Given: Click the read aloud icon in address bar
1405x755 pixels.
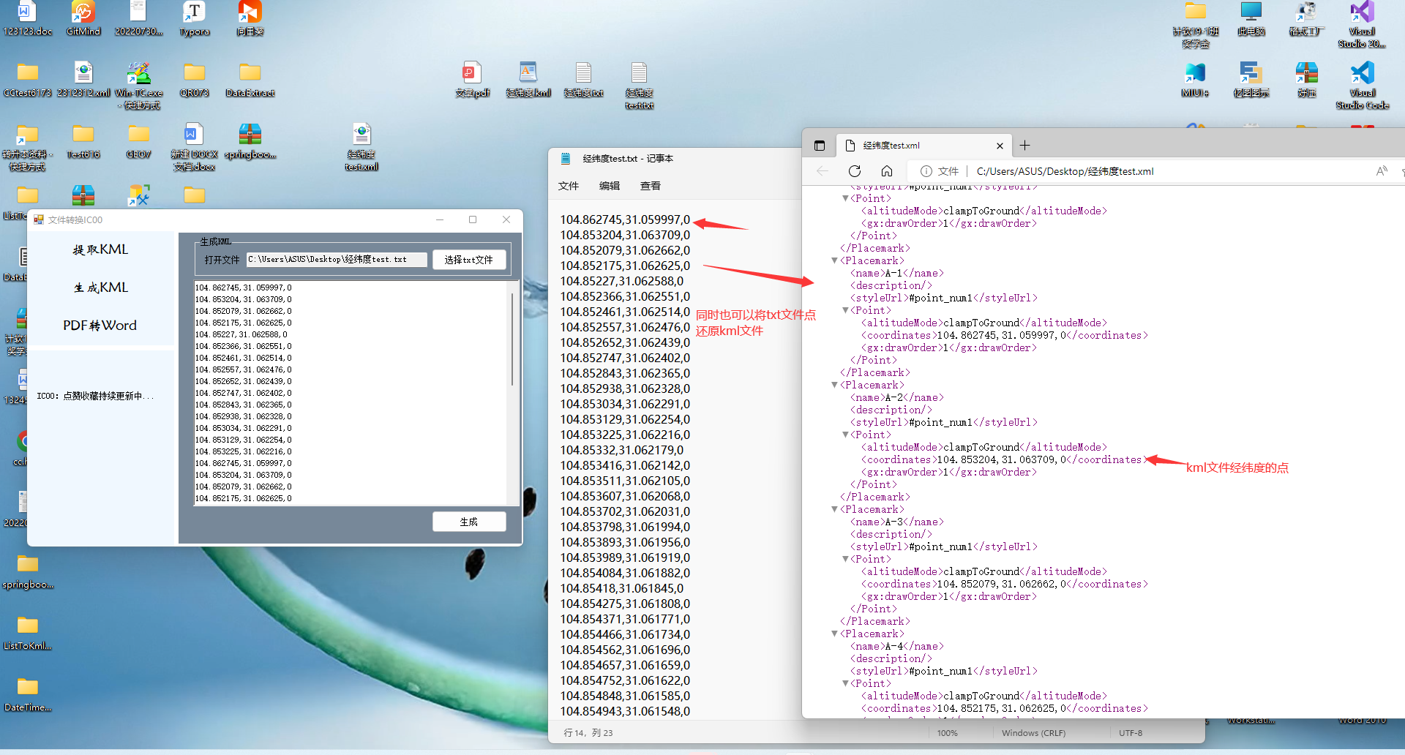Looking at the screenshot, I should point(1381,171).
